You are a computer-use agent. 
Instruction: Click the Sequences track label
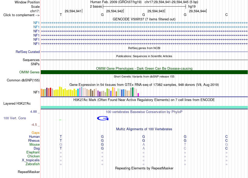(31, 60)
